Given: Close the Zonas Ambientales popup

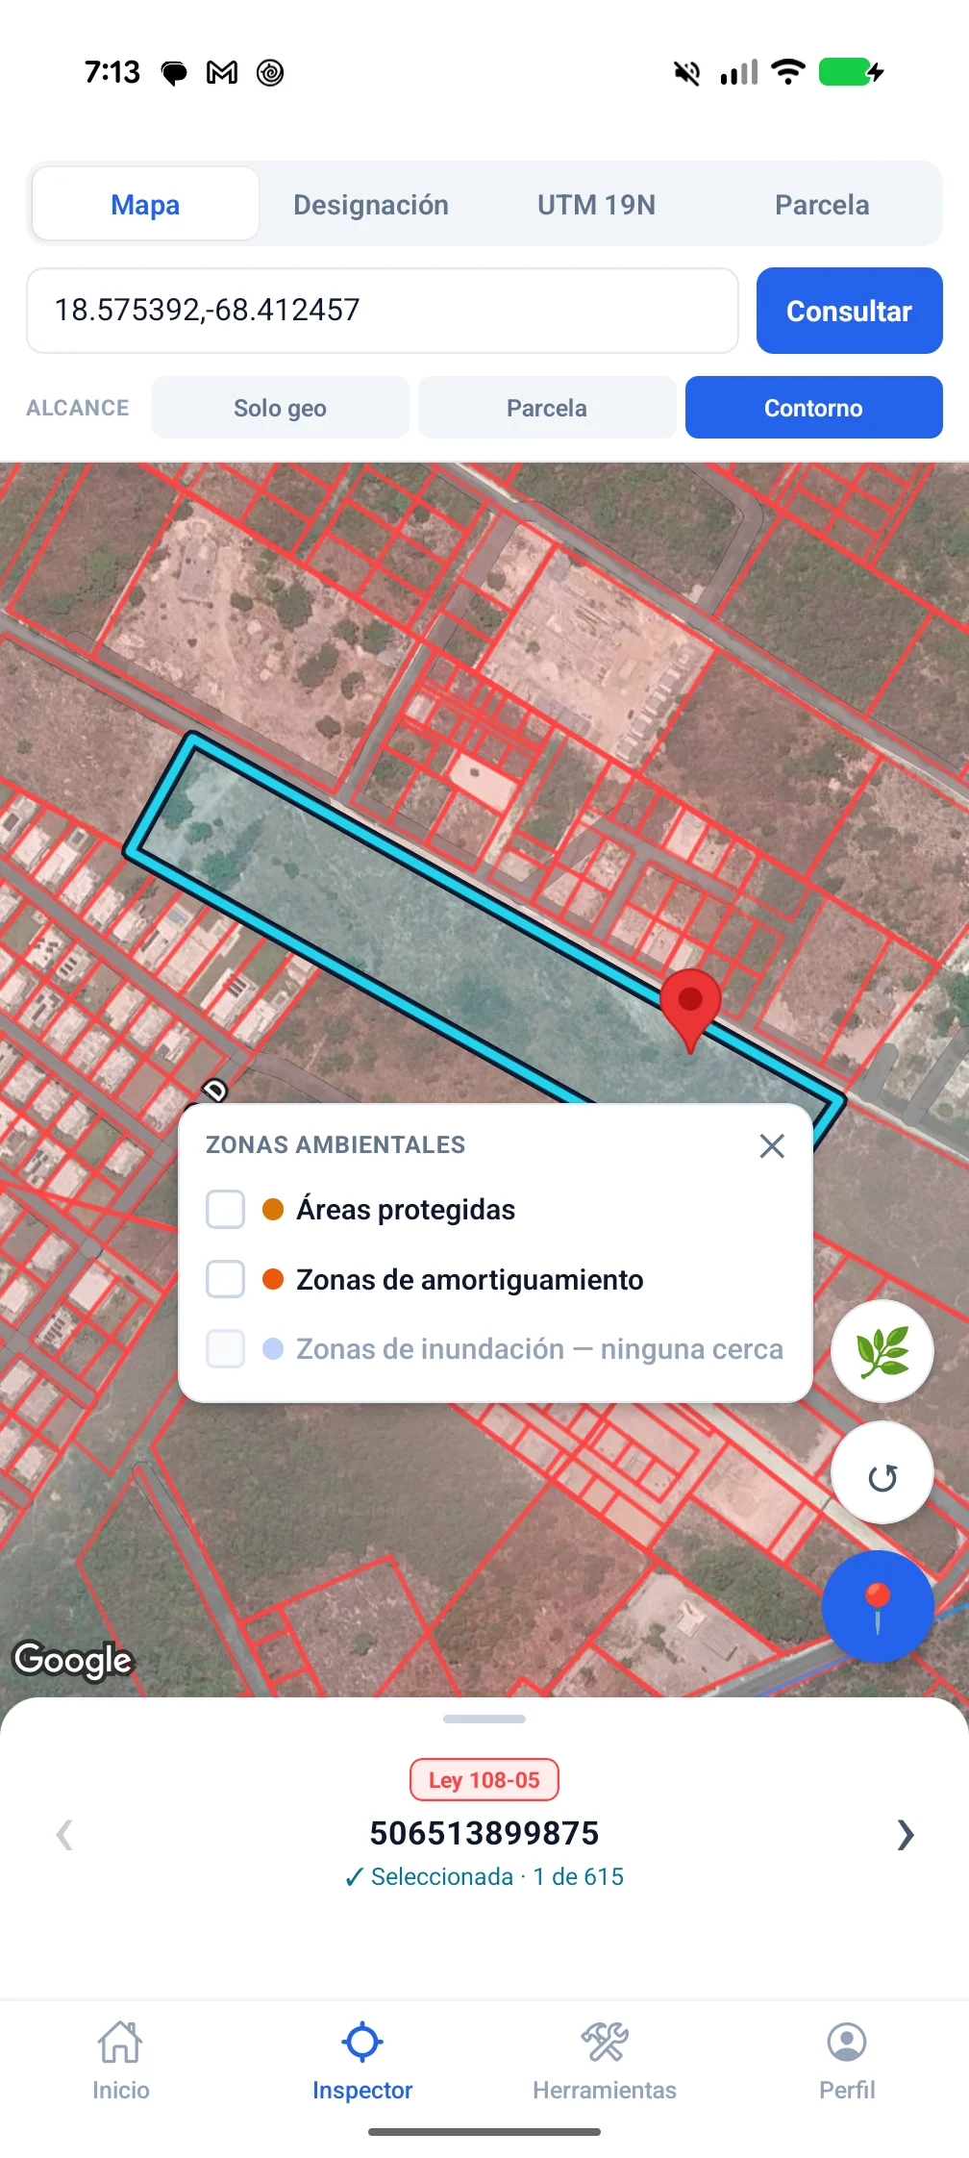Looking at the screenshot, I should pos(772,1145).
